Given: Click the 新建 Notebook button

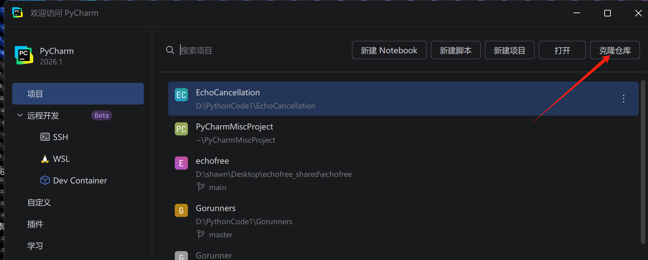Looking at the screenshot, I should 389,50.
